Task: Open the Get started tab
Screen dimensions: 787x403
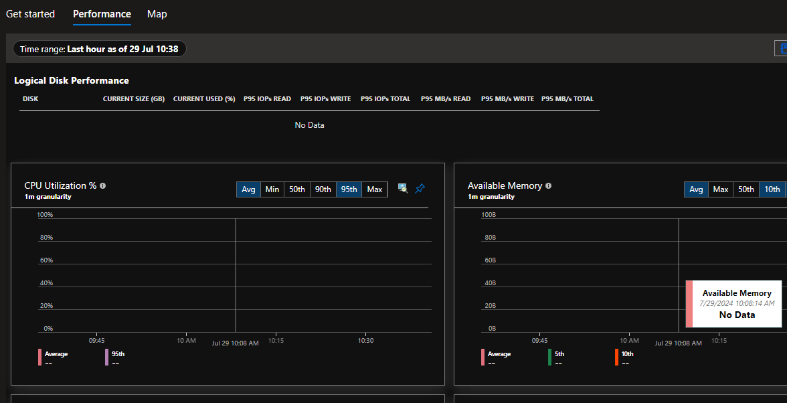Action: [x=30, y=14]
